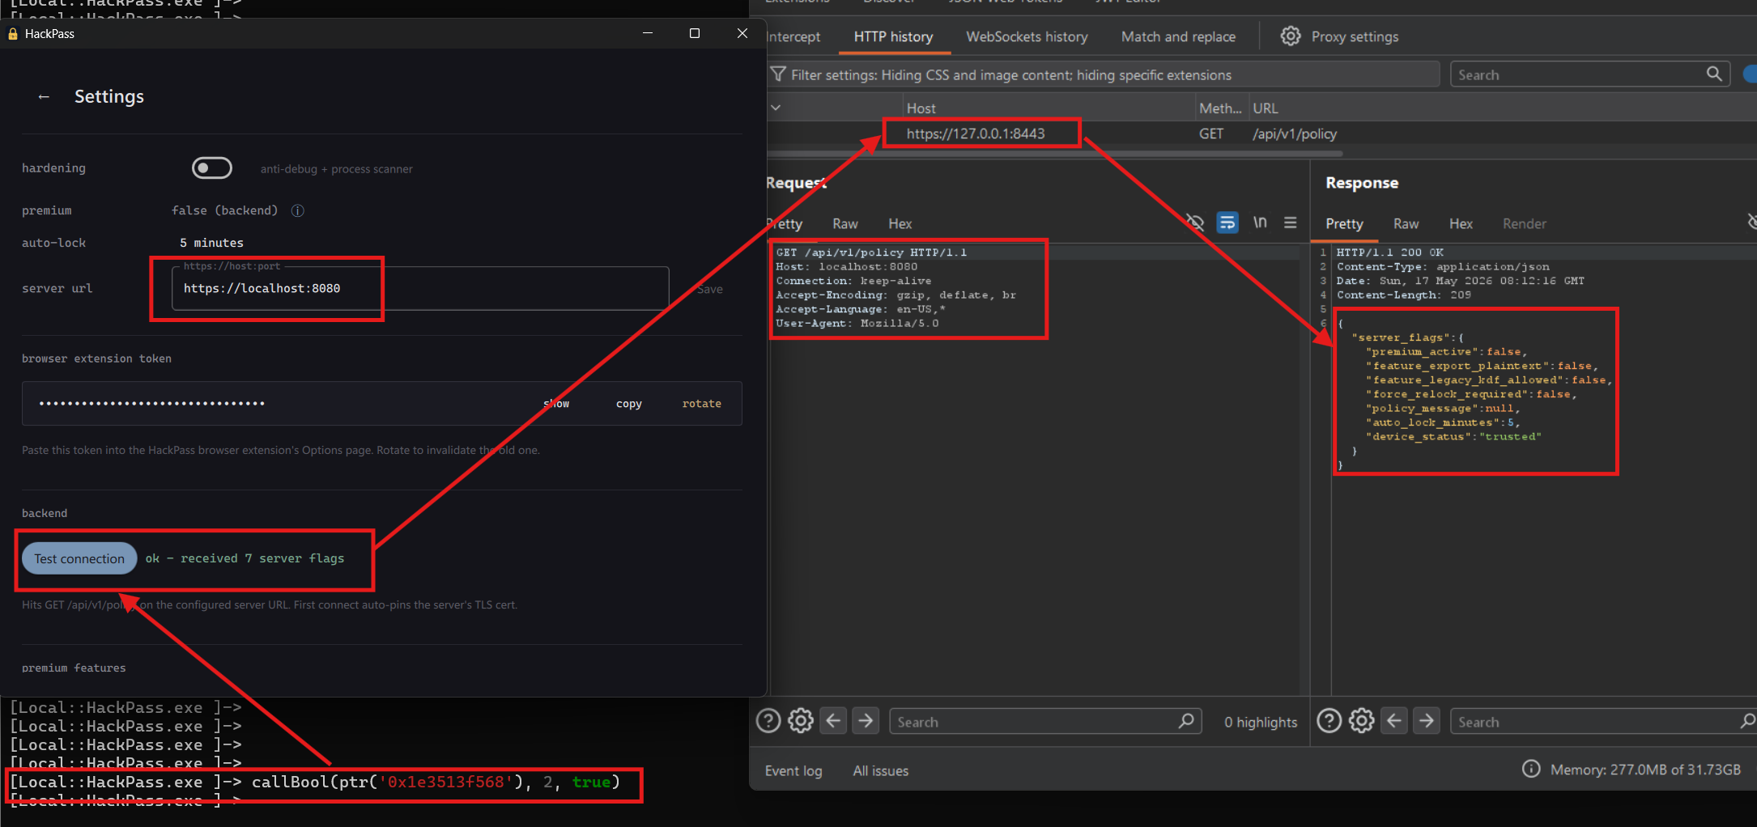1757x827 pixels.
Task: Click the memory info icon
Action: pos(1531,769)
